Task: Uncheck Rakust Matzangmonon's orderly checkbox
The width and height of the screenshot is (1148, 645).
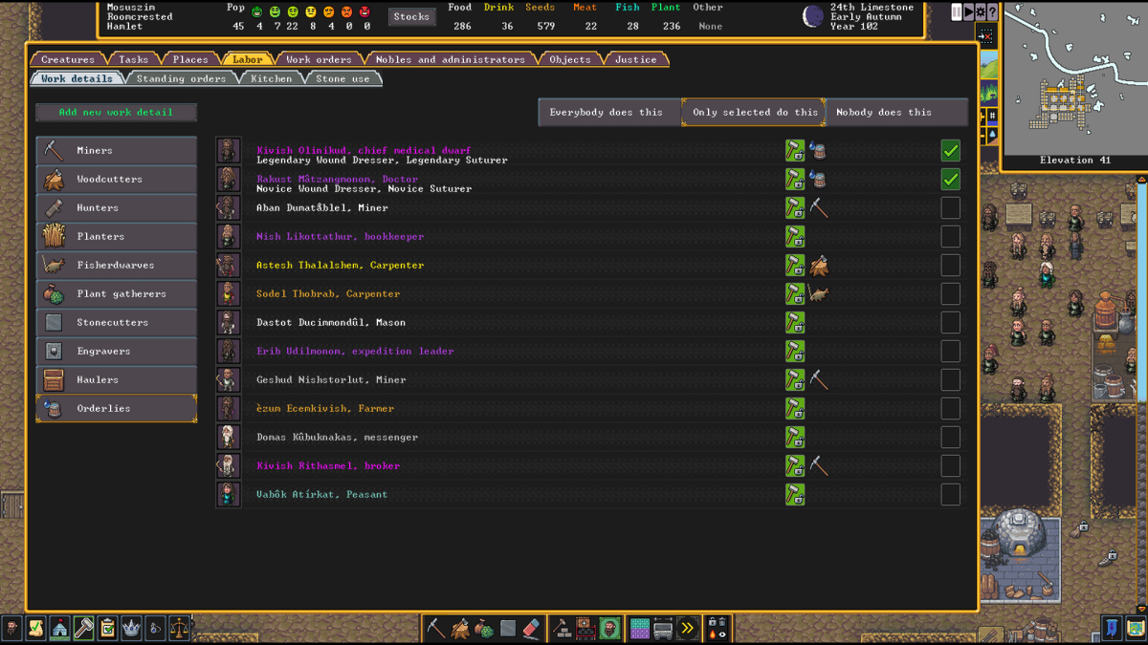Action: coord(950,179)
